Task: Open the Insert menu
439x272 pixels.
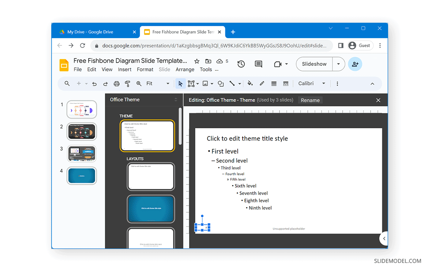Action: [124, 69]
